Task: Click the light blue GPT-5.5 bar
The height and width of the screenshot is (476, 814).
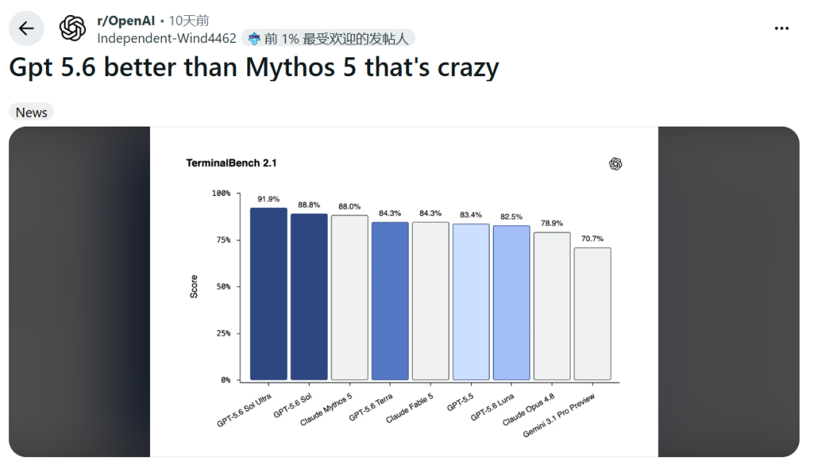Action: point(471,302)
